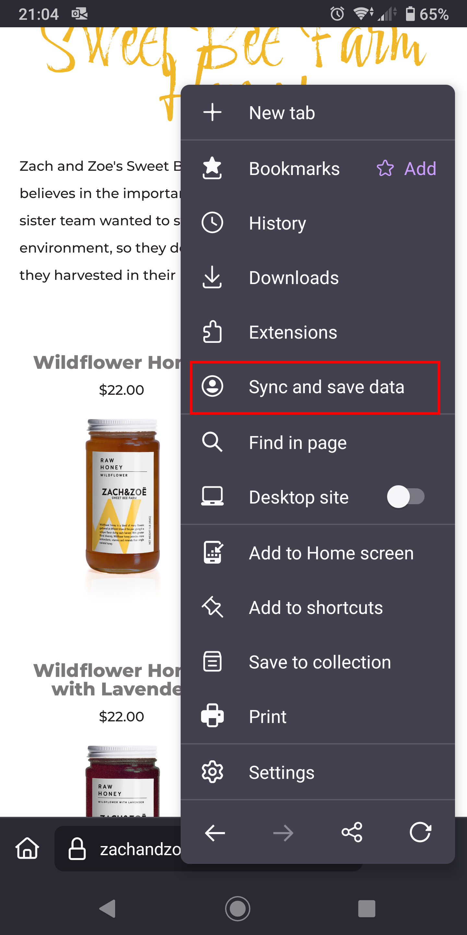This screenshot has width=467, height=935.
Task: Tap the Android back navigation button
Action: (x=107, y=908)
